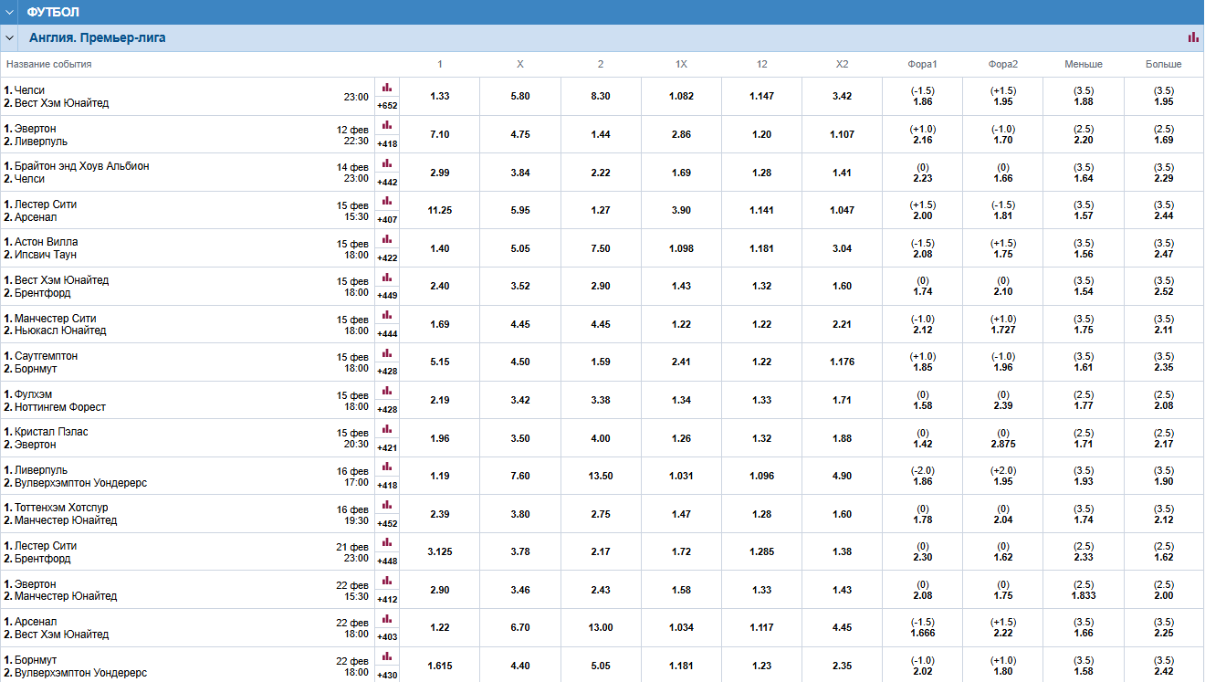Select Меньше (3.5) 1.88 for Челси match
1205x682 pixels.
1084,97
